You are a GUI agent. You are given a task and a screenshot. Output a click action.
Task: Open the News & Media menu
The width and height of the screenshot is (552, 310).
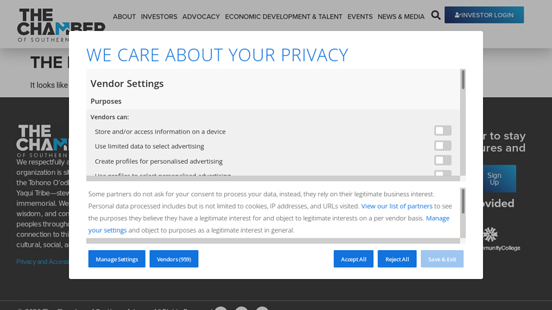pos(401,17)
